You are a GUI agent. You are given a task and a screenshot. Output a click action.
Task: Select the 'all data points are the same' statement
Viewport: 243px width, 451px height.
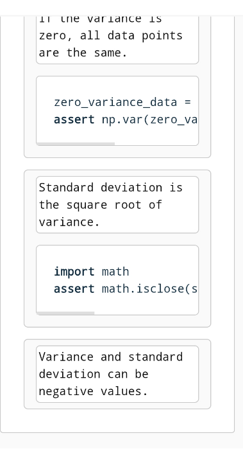point(117,38)
